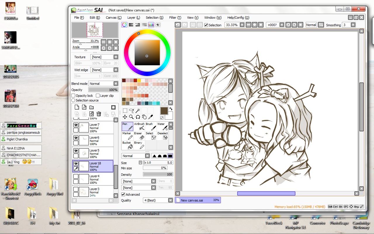Image resolution: width=374 pixels, height=234 pixels.
Task: Choose the Binary pen tool
Action: click(x=139, y=145)
